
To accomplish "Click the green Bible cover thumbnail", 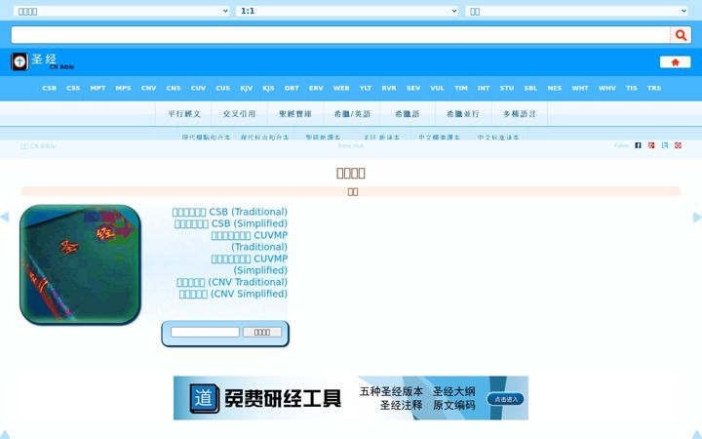I will [x=81, y=264].
